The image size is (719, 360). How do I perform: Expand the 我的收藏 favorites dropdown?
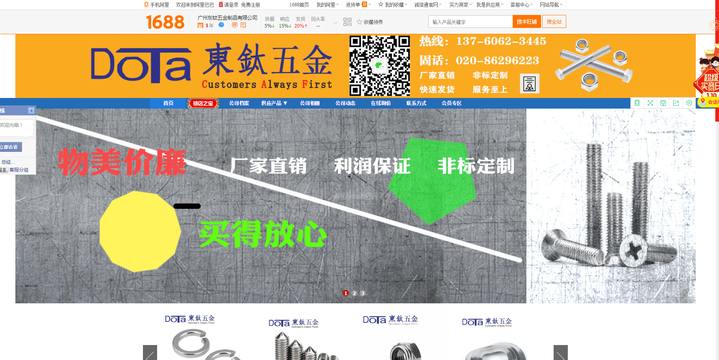(x=393, y=5)
